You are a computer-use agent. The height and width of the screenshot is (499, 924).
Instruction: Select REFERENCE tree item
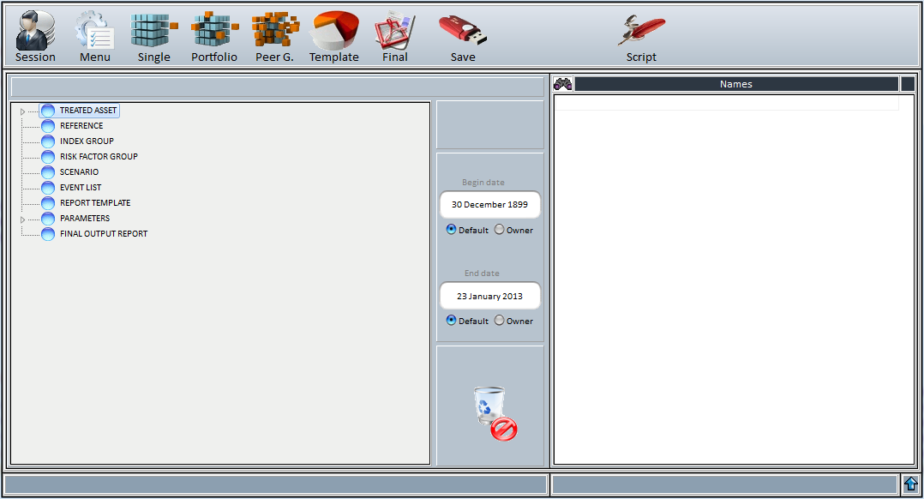pyautogui.click(x=81, y=125)
